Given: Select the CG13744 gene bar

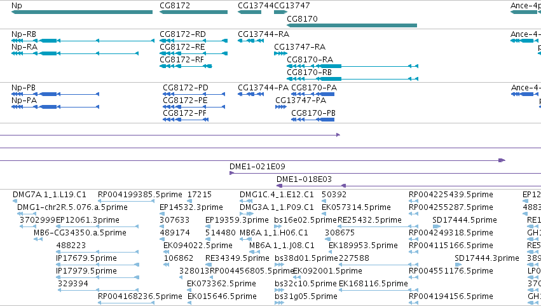Looking at the screenshot, I should click(249, 12).
